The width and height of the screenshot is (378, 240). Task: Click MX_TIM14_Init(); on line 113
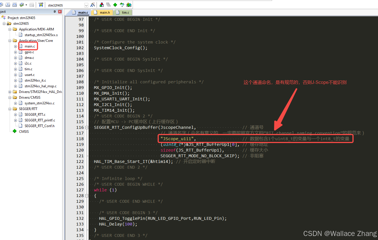pyautogui.click(x=114, y=110)
